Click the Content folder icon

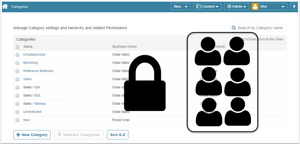pos(199,7)
